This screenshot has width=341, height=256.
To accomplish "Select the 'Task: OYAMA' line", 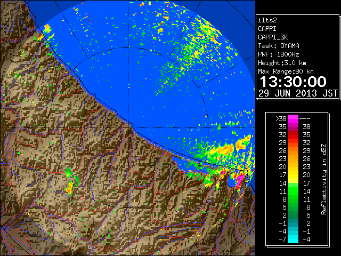I will (279, 46).
